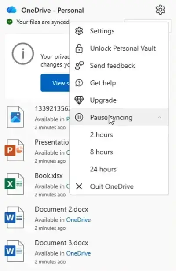
Task: Click '2 minutes ago' under Book.xlsx
Action: [x=50, y=195]
